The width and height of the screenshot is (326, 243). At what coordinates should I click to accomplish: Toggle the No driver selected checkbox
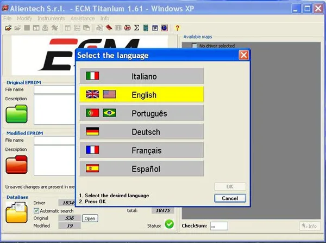coord(194,46)
